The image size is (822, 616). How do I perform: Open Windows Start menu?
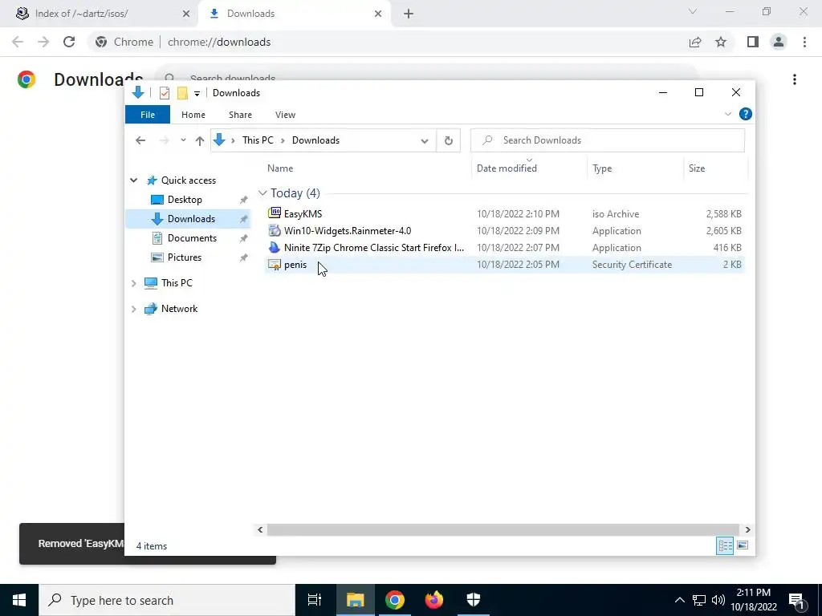point(19,600)
